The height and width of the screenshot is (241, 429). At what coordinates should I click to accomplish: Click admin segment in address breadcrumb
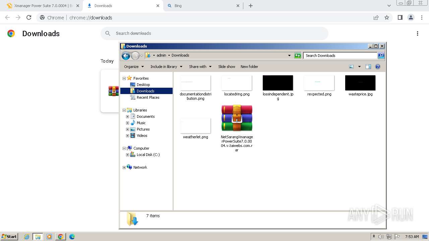[161, 56]
